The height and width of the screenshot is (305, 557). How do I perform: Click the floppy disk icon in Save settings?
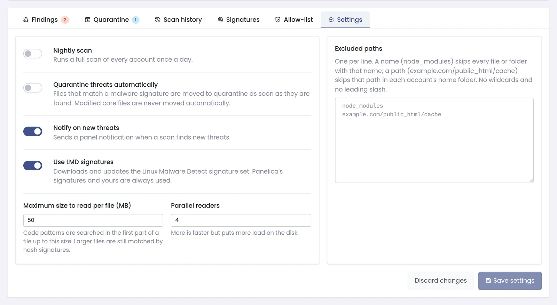(x=488, y=281)
